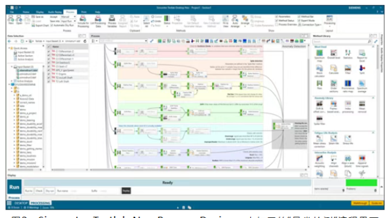Collapse the Anomaly Library section
Viewport: 387px width, 218px height.
373,98
